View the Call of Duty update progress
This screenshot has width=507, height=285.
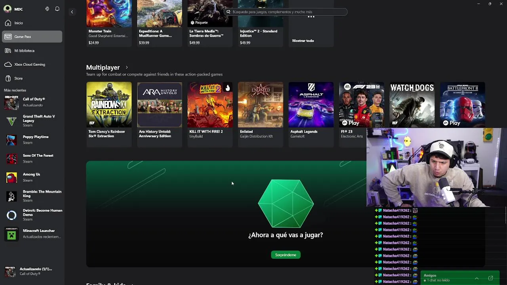32,271
